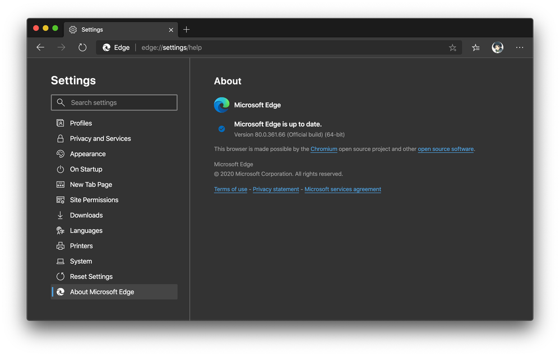Image resolution: width=560 pixels, height=356 pixels.
Task: Click the 2020 Microsoft Corporation copyright text
Action: (279, 174)
